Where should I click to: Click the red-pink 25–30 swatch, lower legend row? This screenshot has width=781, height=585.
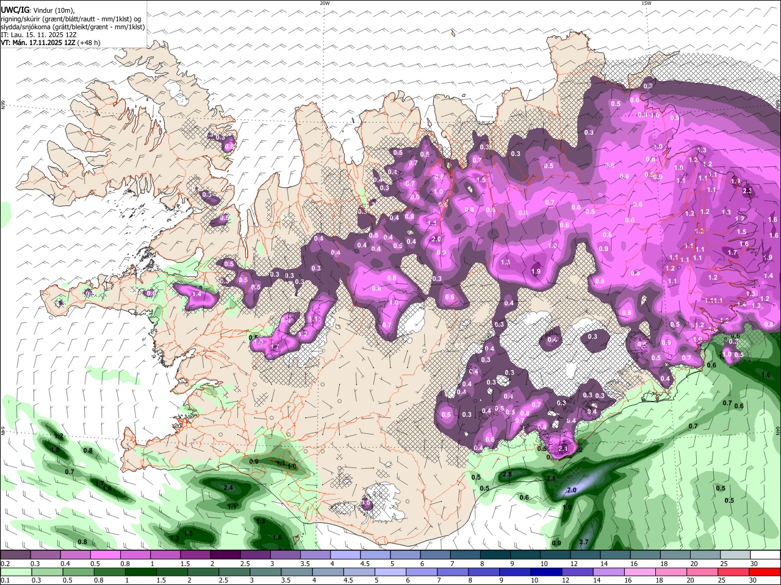(732, 572)
